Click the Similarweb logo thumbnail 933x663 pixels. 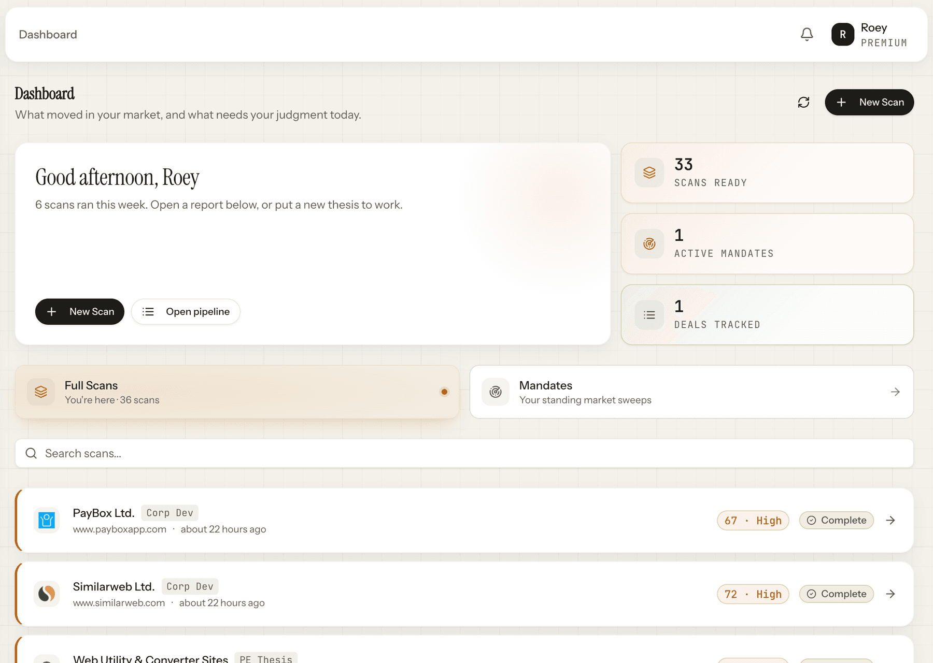coord(47,594)
